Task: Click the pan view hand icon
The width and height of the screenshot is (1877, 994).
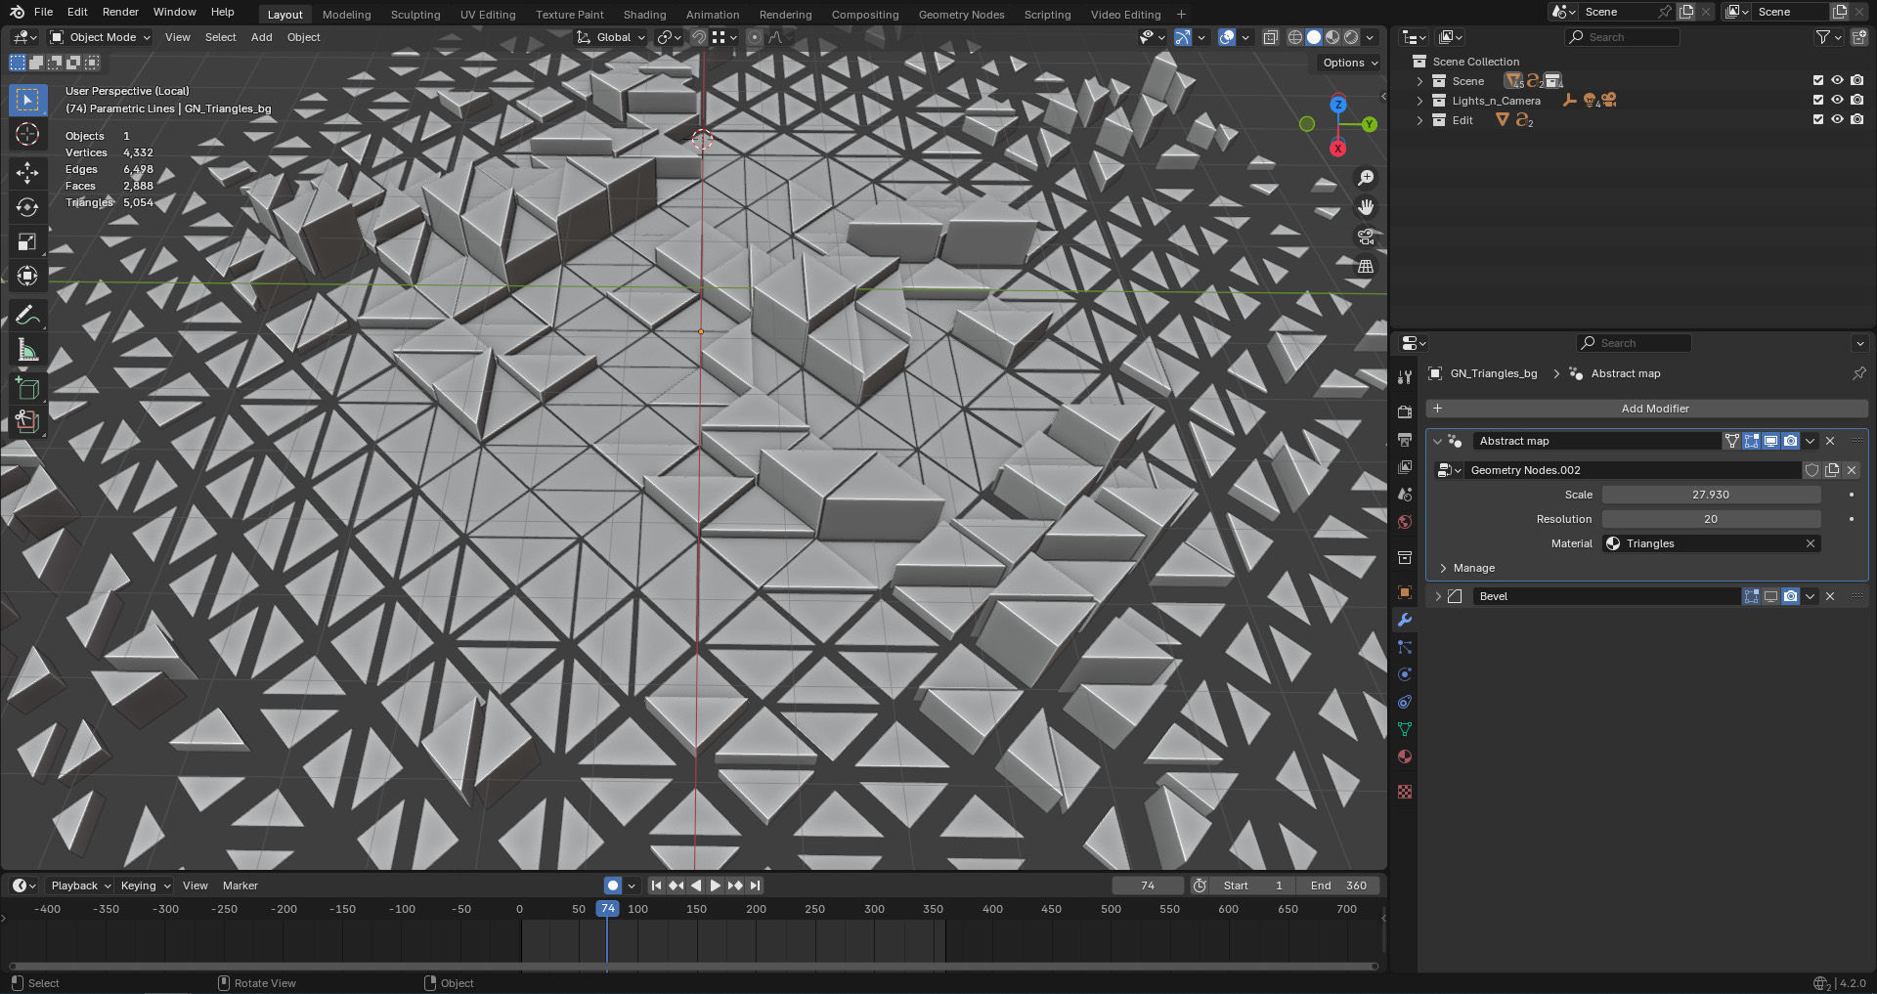Action: point(1366,207)
